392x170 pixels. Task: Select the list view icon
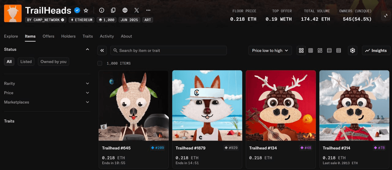pyautogui.click(x=329, y=51)
